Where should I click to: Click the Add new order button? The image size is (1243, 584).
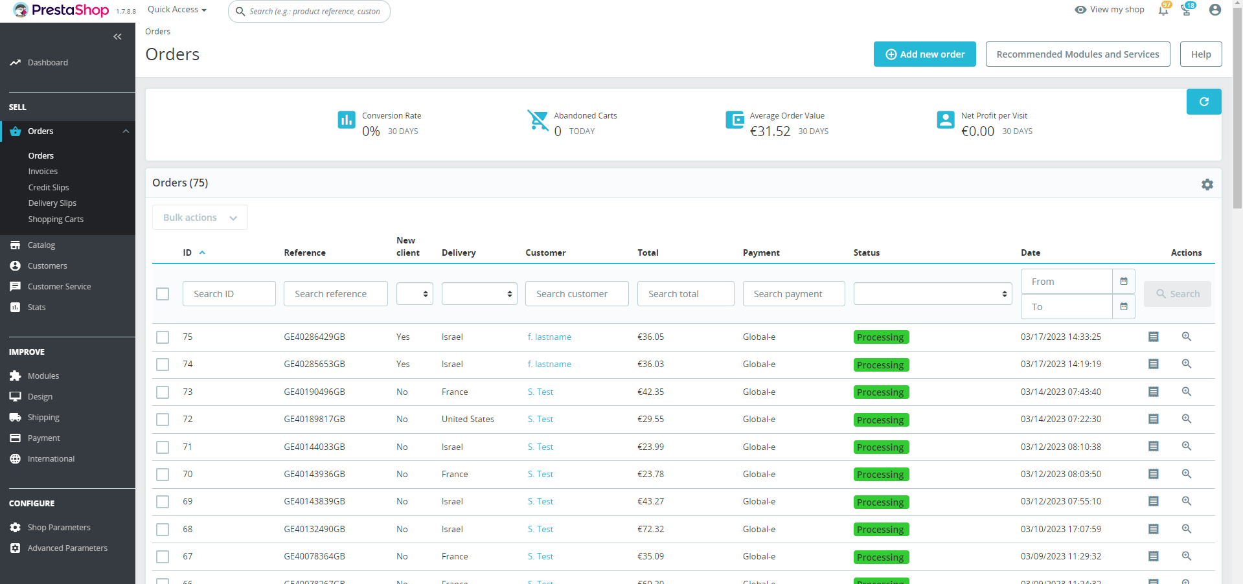[x=924, y=54]
